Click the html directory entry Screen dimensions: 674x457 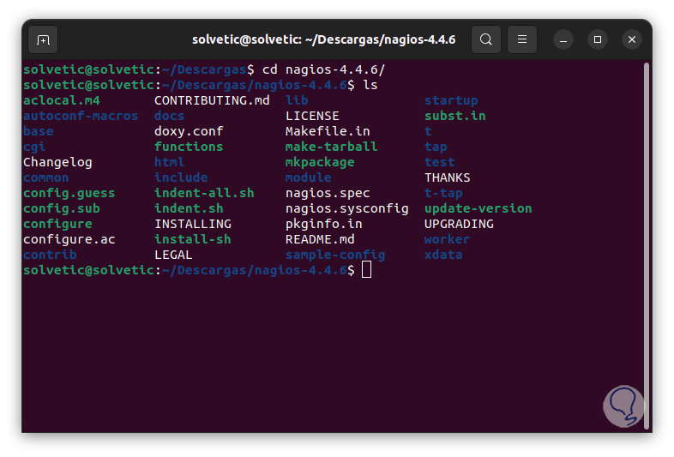click(170, 163)
